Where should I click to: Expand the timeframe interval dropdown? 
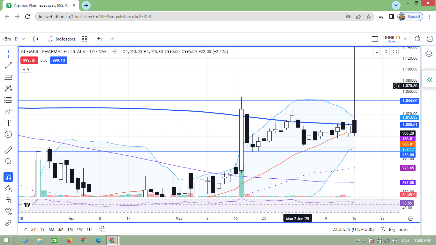coord(23,39)
